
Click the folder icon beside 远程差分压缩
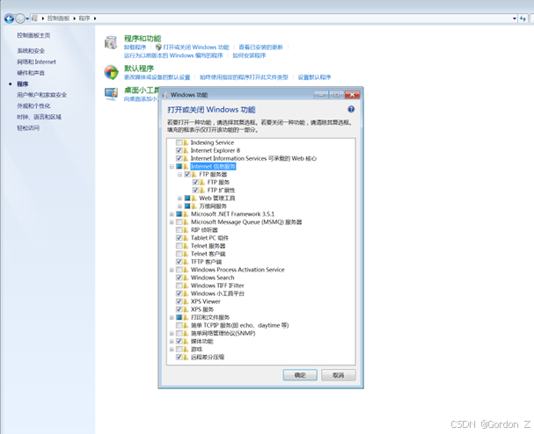pos(186,358)
